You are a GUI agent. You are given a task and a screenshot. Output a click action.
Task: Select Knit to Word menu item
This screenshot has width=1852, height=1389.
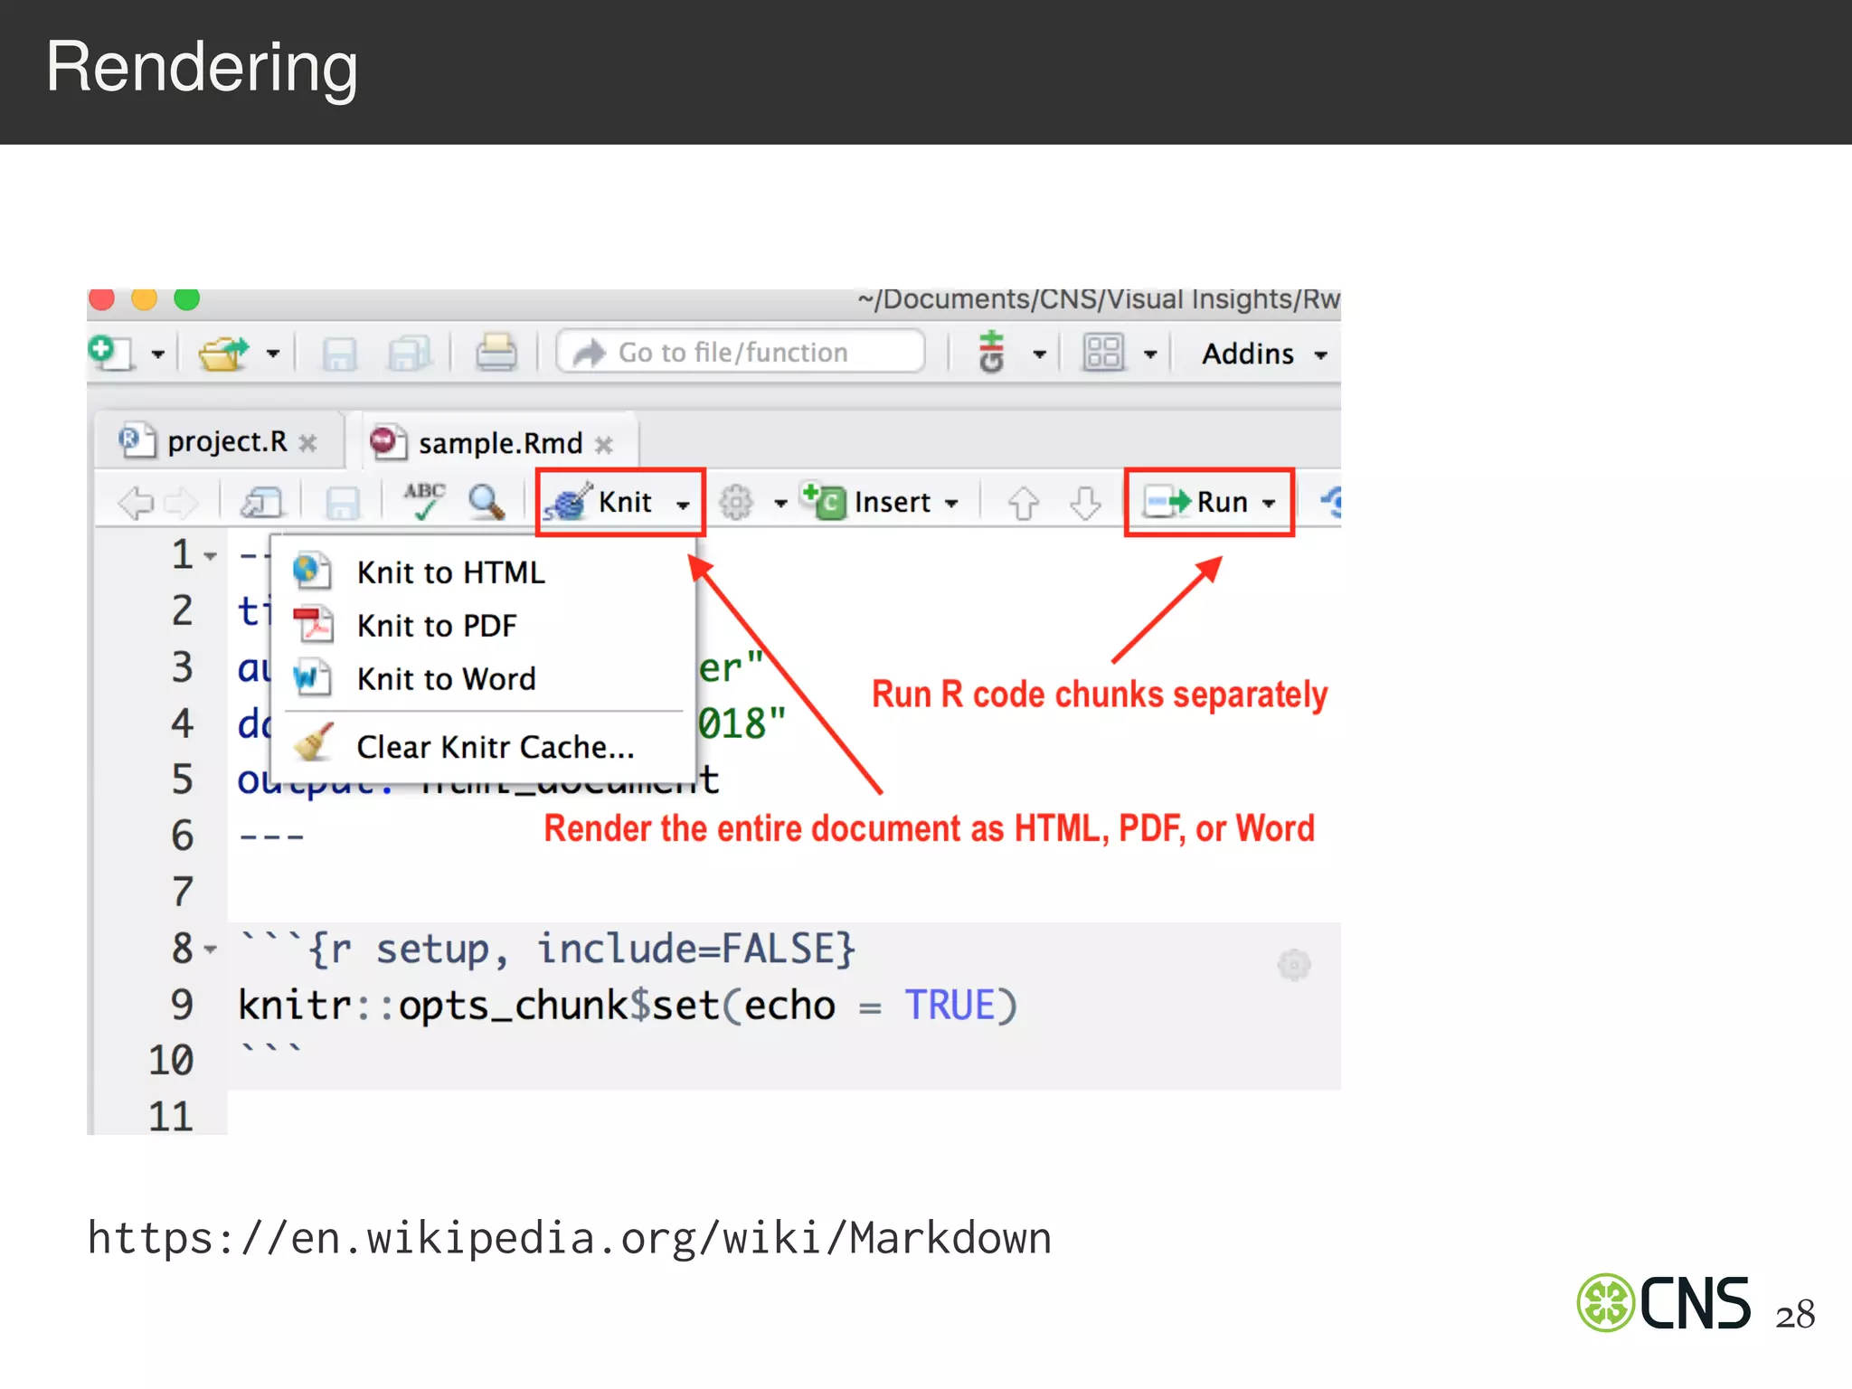click(485, 679)
